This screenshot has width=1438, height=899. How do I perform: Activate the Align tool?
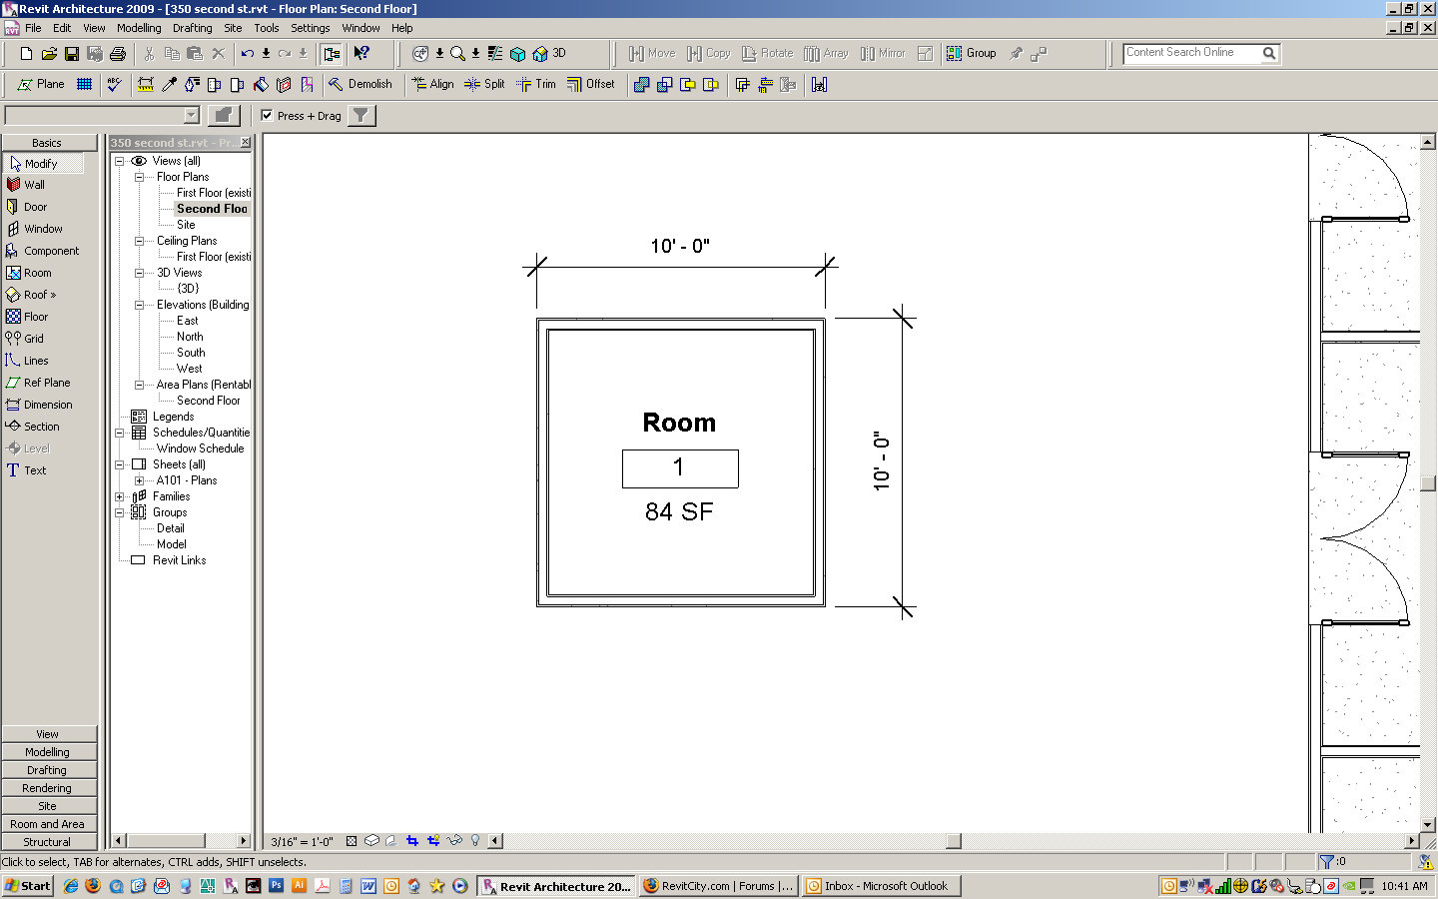(x=433, y=85)
